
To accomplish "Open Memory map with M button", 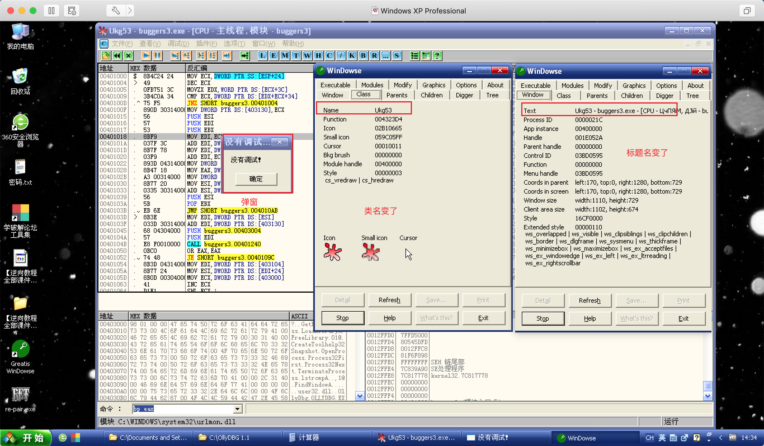I will [285, 55].
